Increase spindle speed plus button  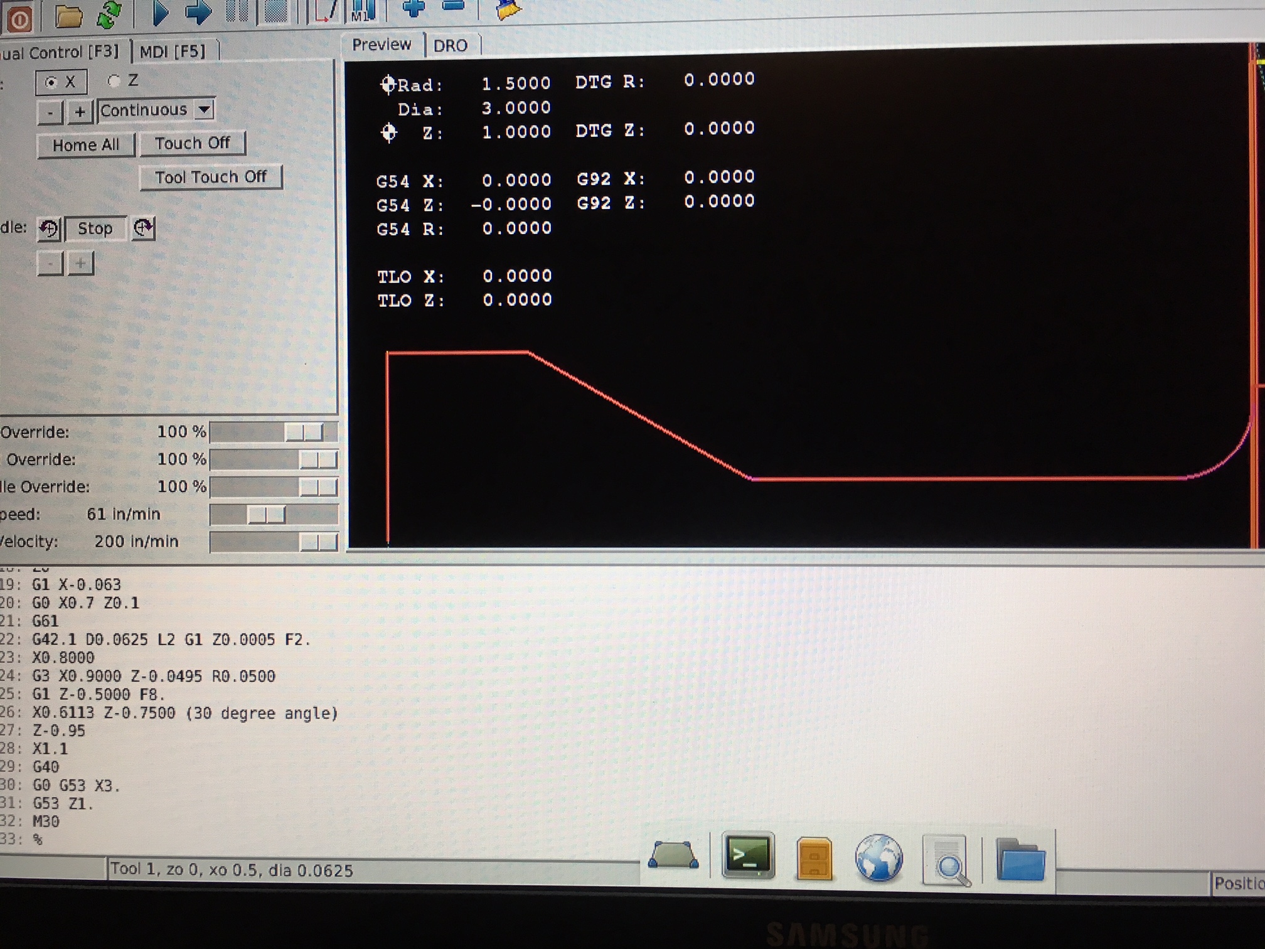[x=80, y=264]
